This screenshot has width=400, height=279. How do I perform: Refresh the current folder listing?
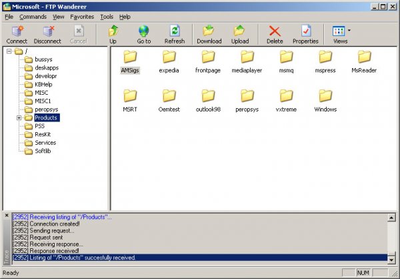[x=174, y=31]
